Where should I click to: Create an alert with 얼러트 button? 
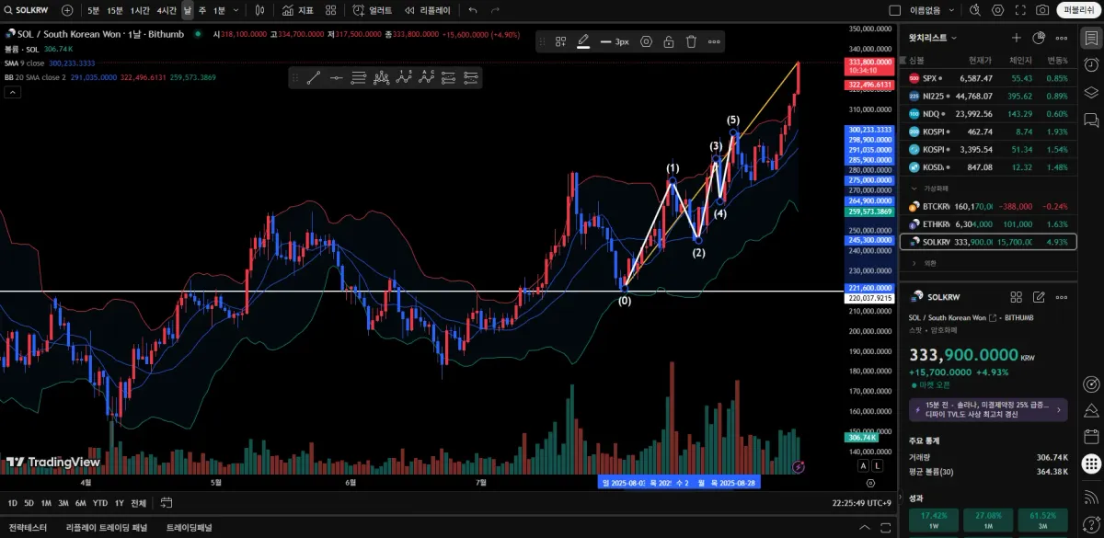coord(372,10)
